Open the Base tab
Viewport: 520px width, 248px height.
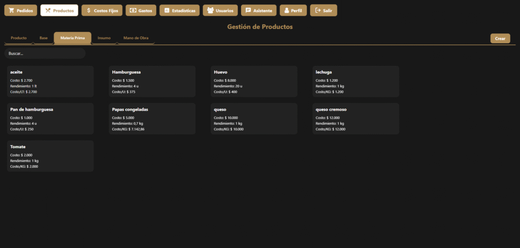pos(44,38)
